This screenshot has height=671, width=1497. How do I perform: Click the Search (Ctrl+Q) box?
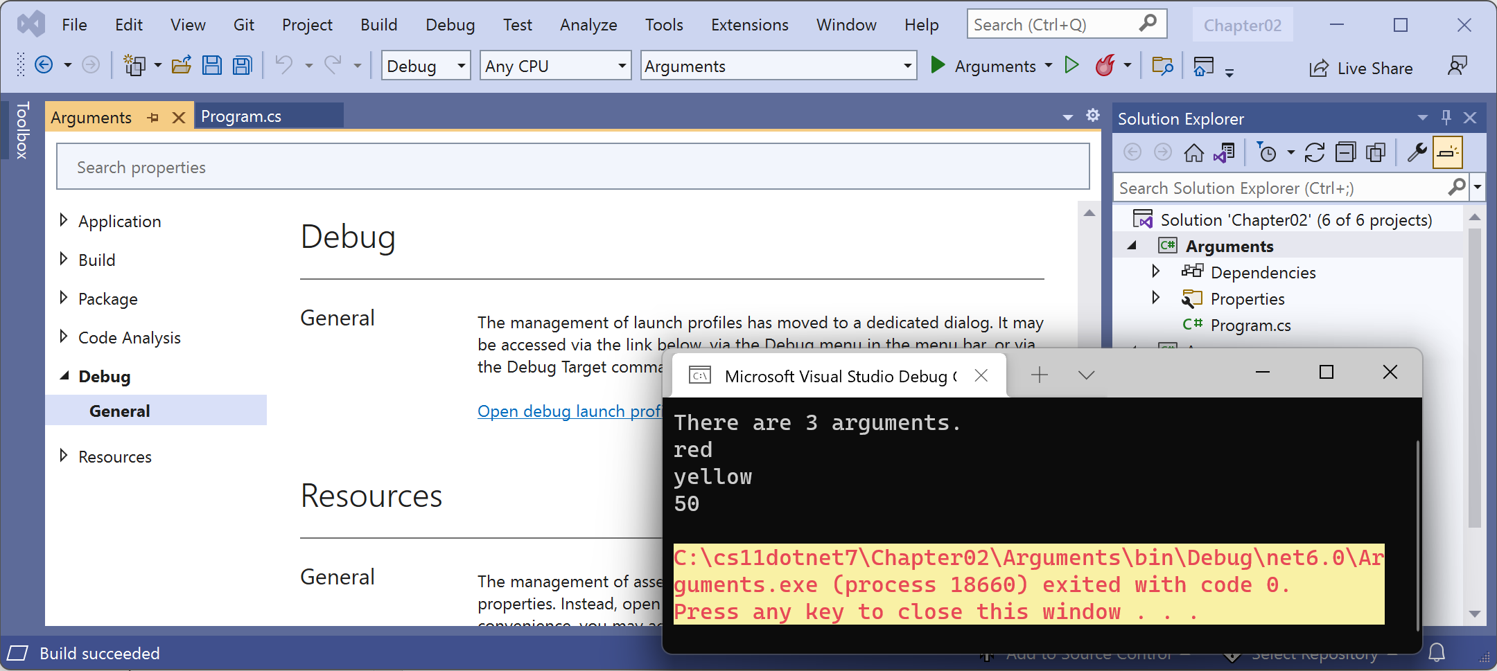point(1067,24)
